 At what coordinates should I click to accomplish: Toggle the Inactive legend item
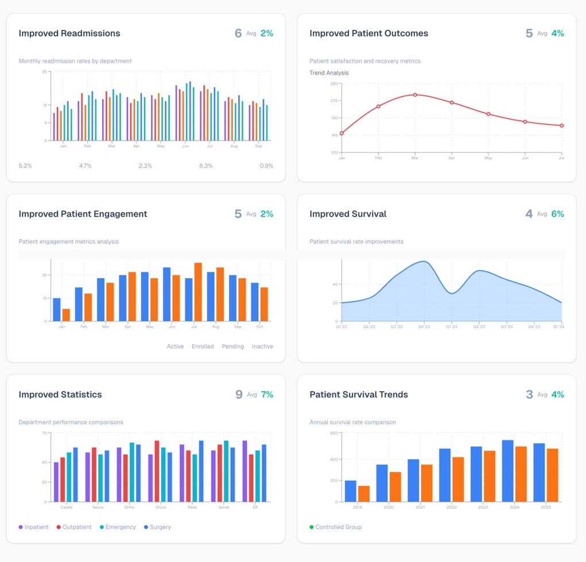point(262,346)
